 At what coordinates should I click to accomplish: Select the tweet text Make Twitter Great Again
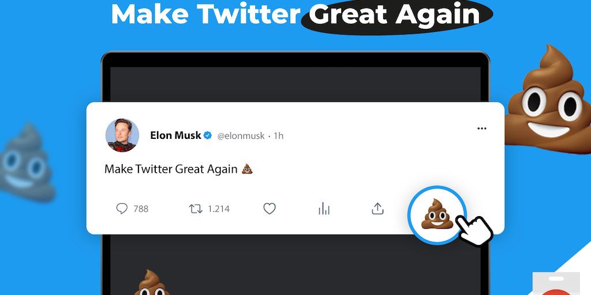pos(171,169)
